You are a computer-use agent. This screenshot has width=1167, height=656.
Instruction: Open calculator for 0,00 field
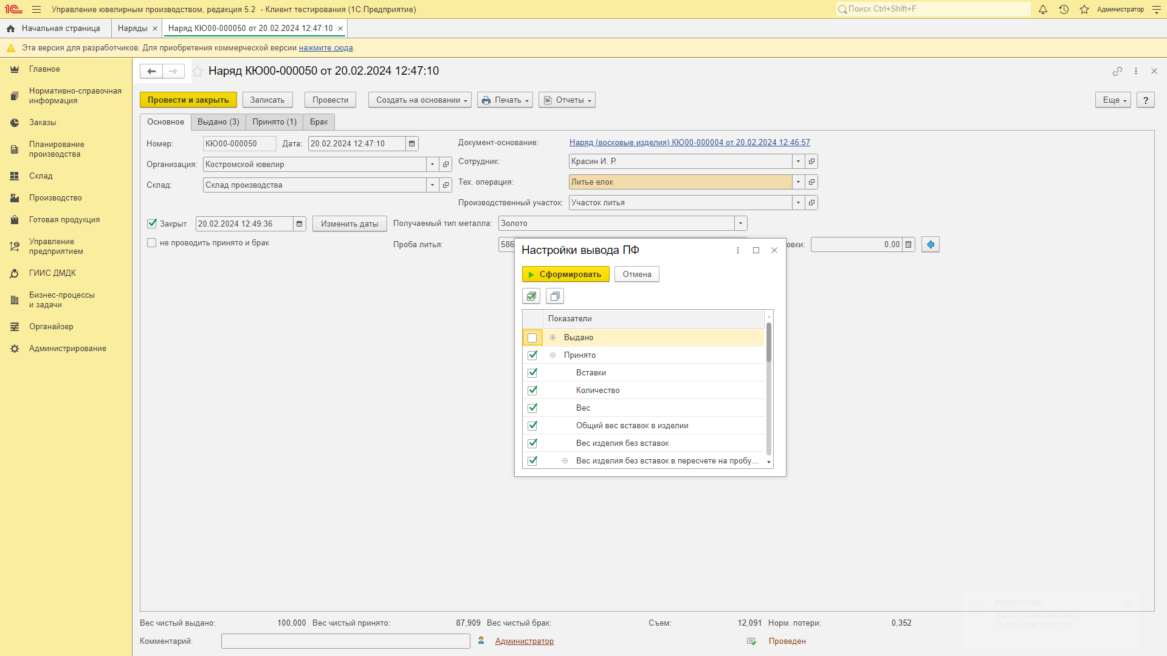pos(909,245)
